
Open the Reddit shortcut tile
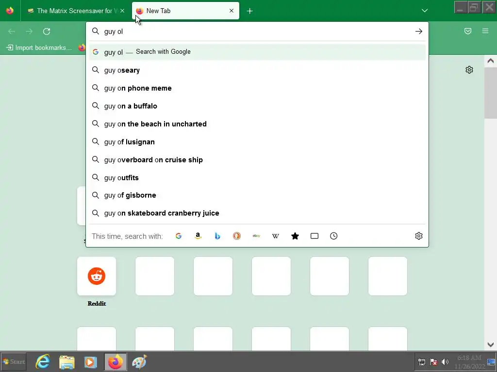coord(97,276)
